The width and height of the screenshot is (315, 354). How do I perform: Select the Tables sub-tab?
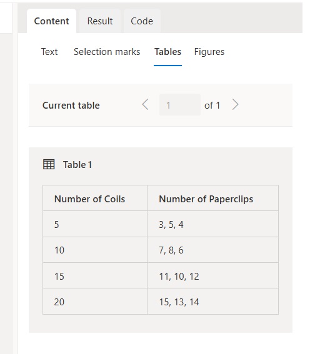[167, 52]
